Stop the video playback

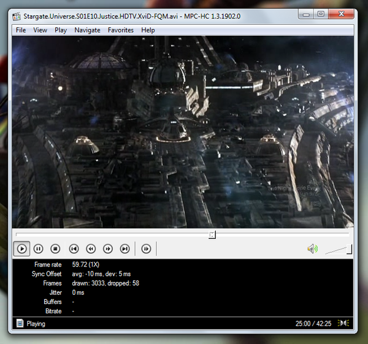click(55, 249)
